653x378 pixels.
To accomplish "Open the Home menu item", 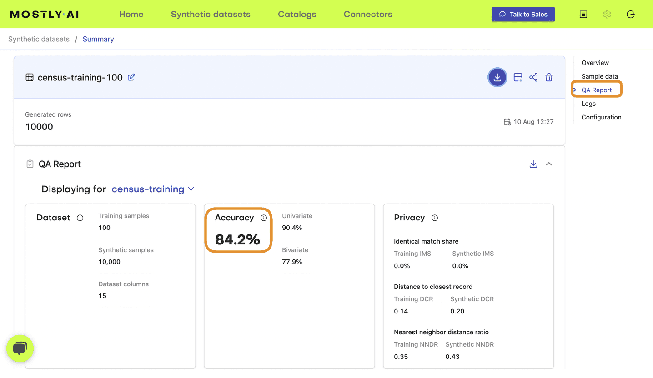I will tap(131, 14).
